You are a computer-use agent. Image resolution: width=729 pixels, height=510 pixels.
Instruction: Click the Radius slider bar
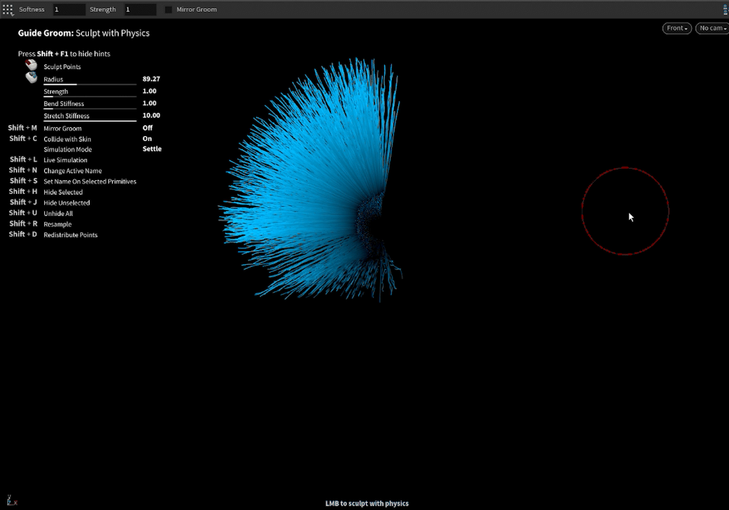tap(90, 84)
